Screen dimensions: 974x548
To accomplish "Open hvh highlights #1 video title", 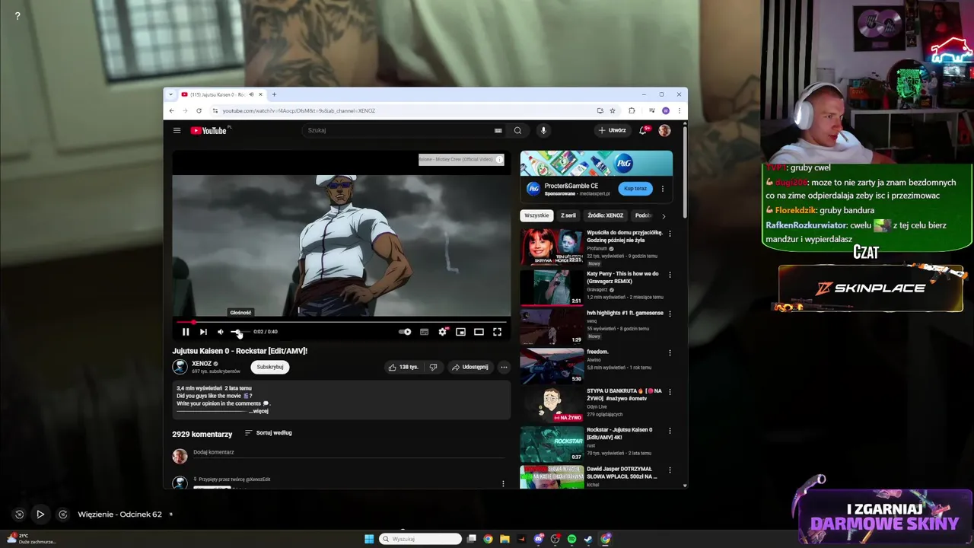I will (625, 313).
